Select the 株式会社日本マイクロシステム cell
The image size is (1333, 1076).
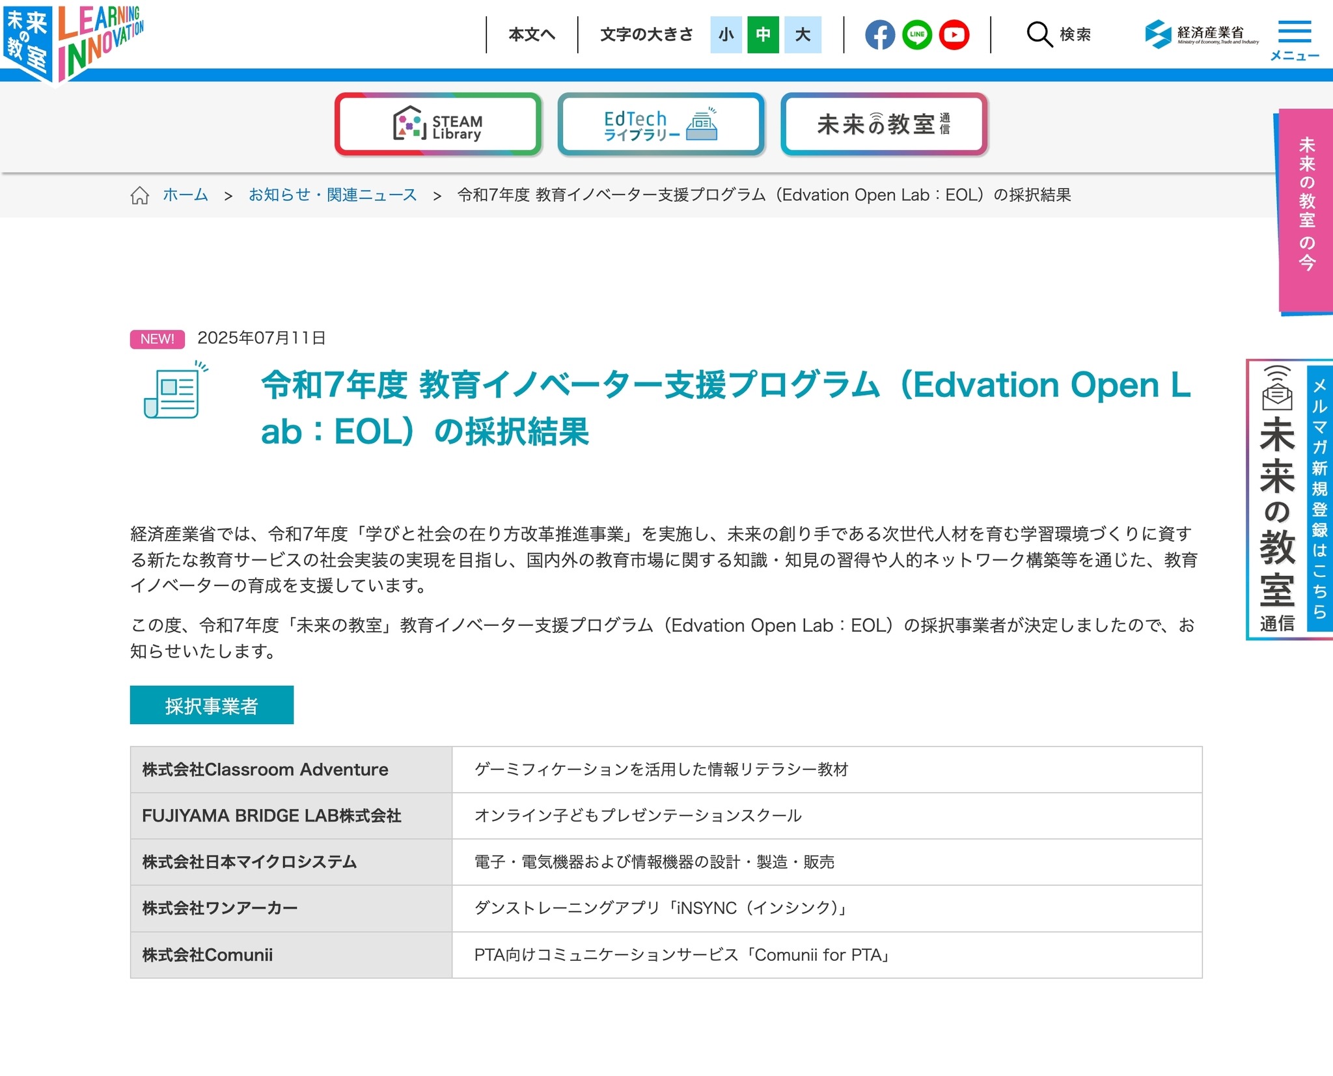click(x=291, y=862)
